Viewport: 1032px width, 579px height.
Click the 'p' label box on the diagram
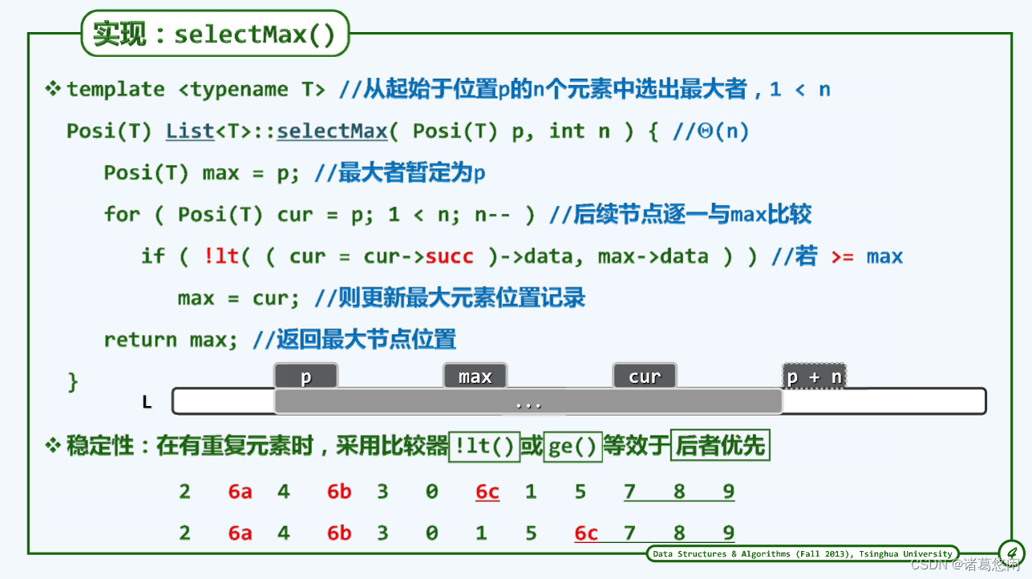pos(306,376)
